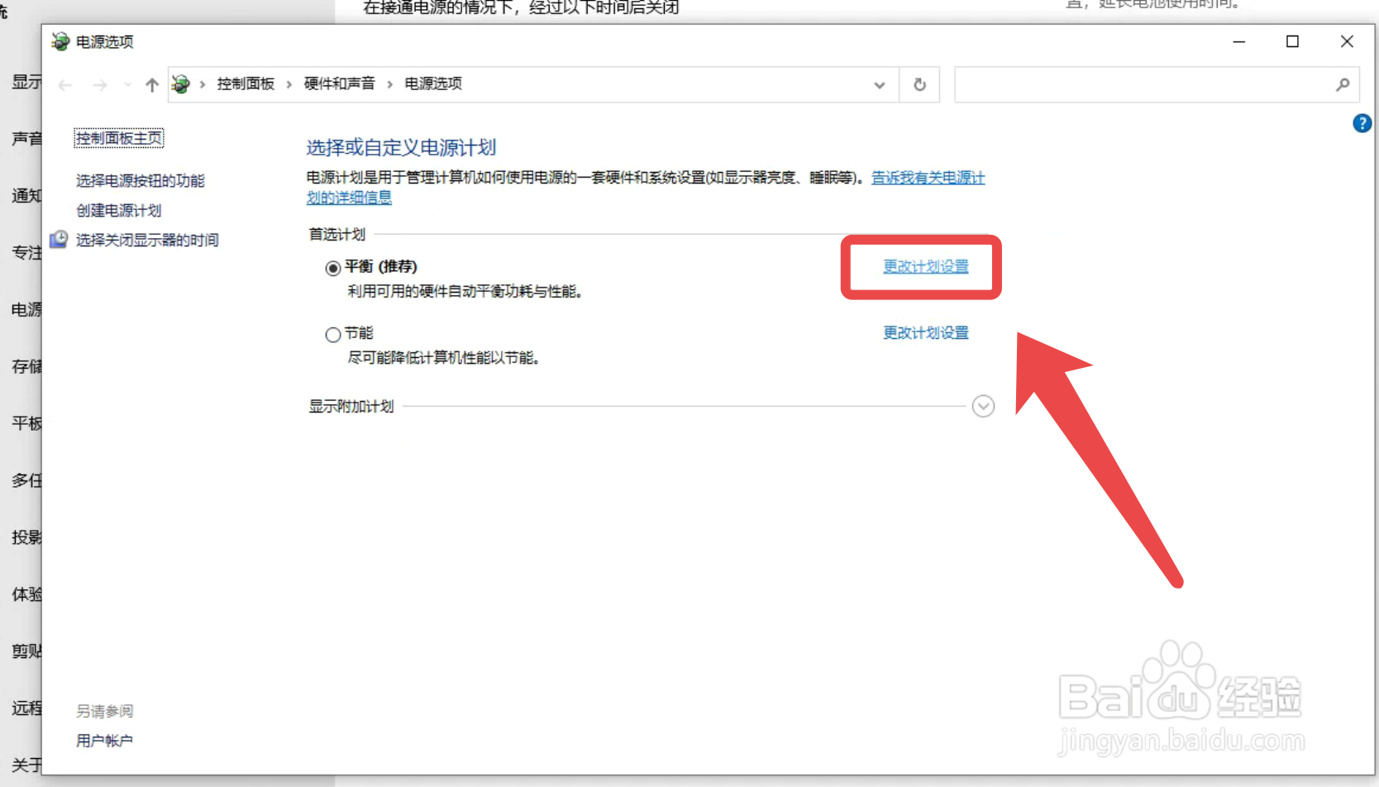Screen dimensions: 1379x787
Task: Open the address bar dropdown arrow
Action: (879, 84)
